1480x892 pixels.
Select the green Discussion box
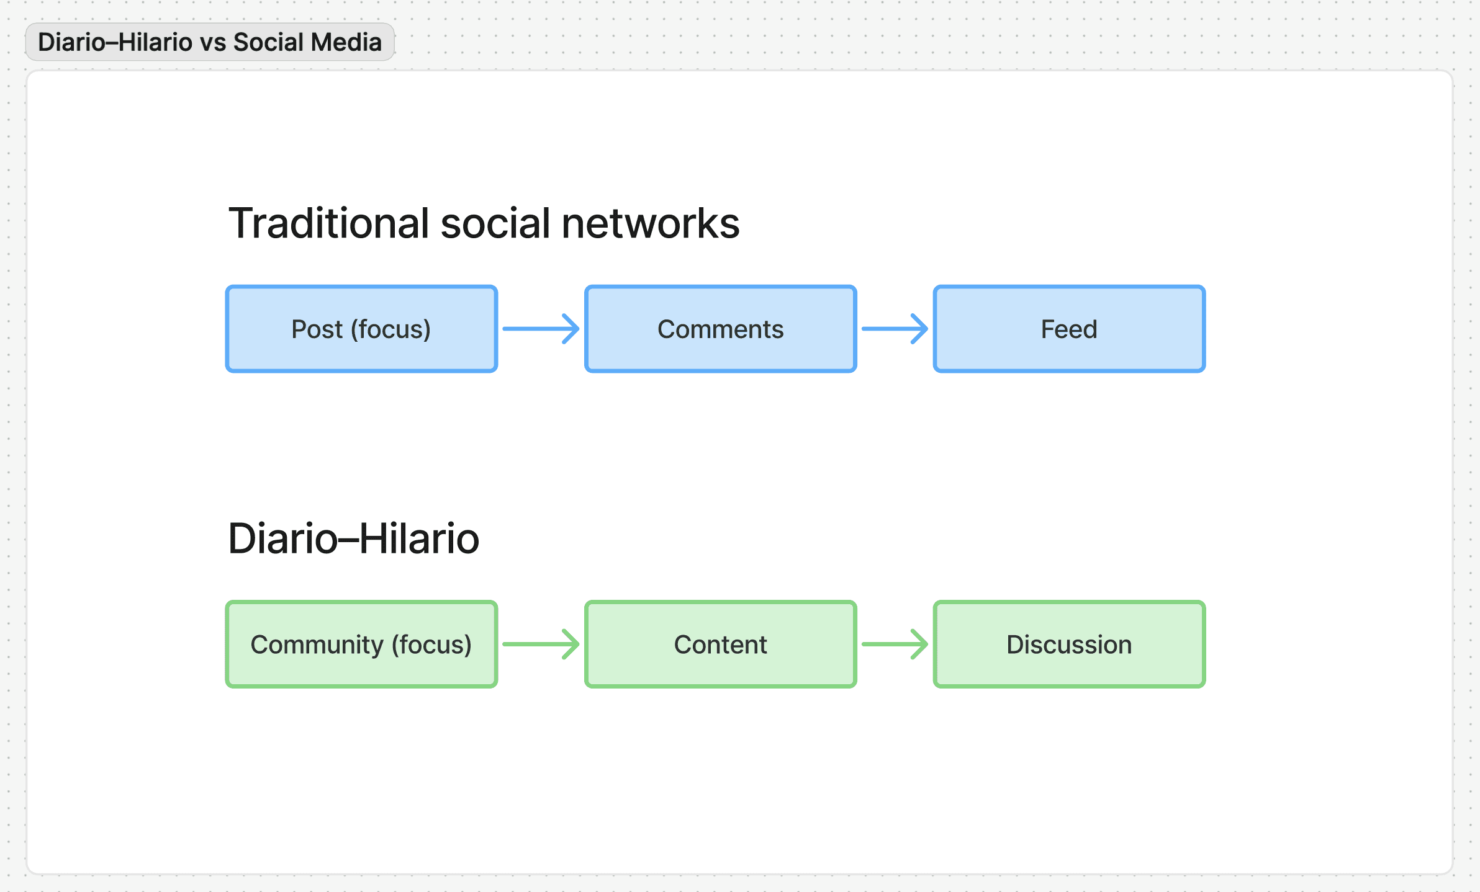pyautogui.click(x=1068, y=644)
